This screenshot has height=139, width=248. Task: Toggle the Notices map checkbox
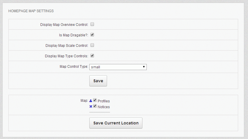pos(95,106)
